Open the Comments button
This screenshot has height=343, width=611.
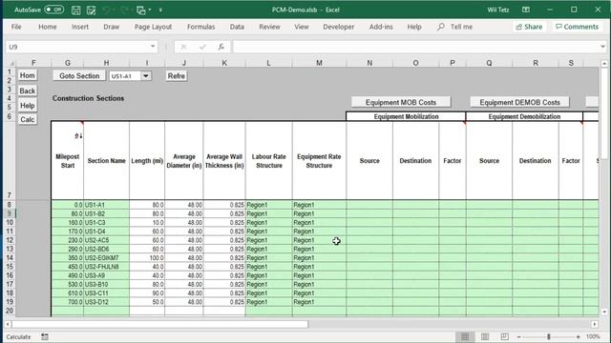[x=577, y=27]
